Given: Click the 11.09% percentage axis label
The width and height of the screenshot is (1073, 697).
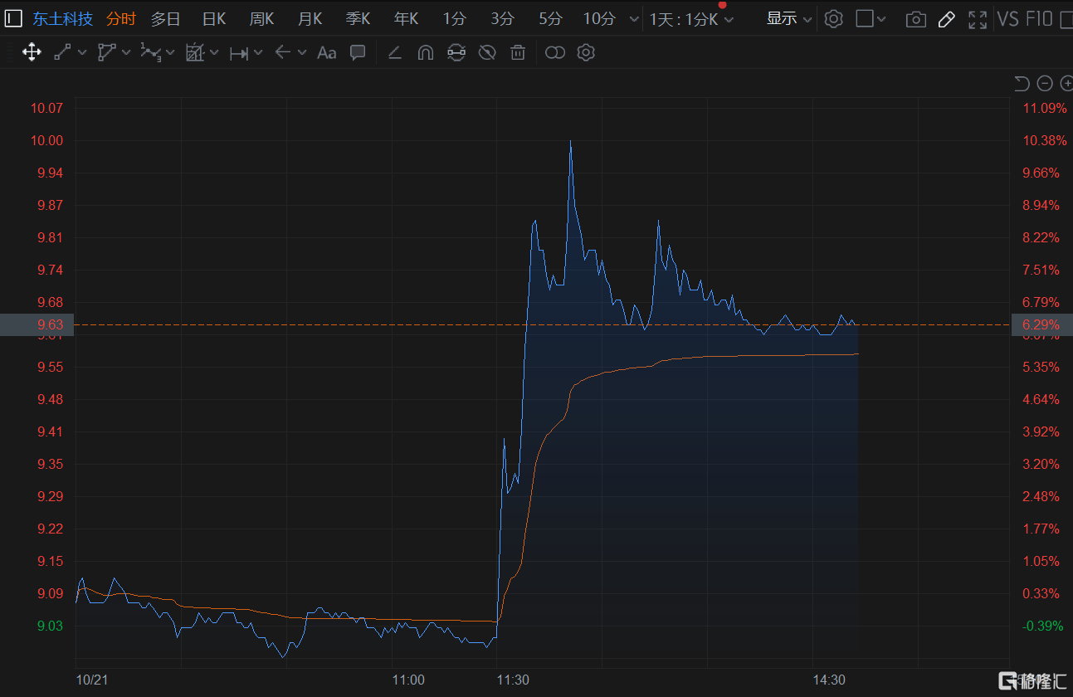Looking at the screenshot, I should [x=1044, y=108].
